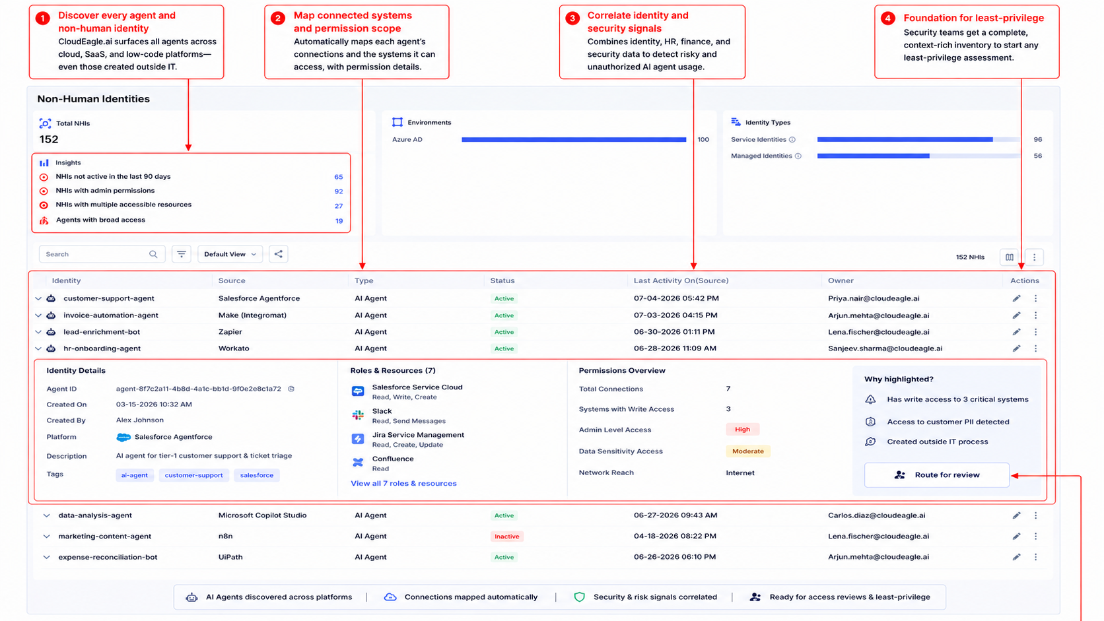This screenshot has width=1104, height=621.
Task: Click the High admin level access badge
Action: 742,430
